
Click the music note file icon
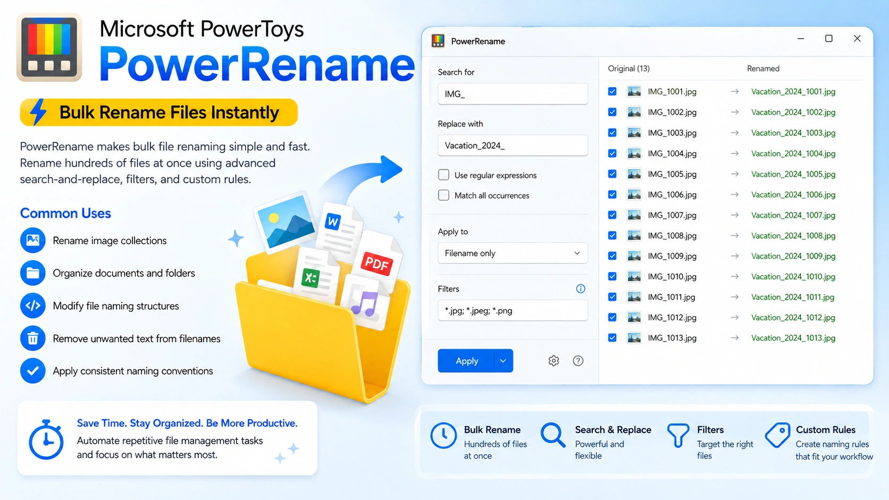coord(365,303)
